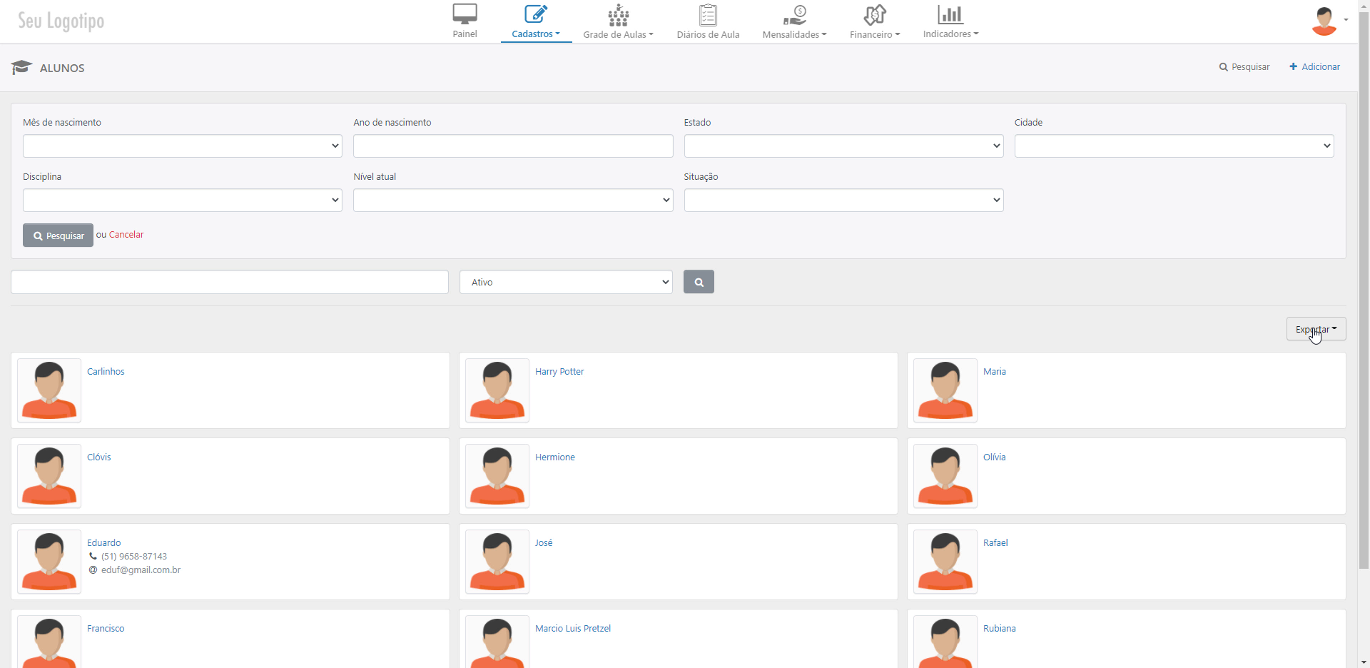Viewport: 1370px width, 668px height.
Task: Expand the Disciplina dropdown
Action: (x=182, y=201)
